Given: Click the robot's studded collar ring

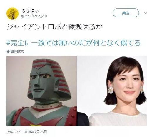Looking at the screenshot, I should (x=48, y=106).
